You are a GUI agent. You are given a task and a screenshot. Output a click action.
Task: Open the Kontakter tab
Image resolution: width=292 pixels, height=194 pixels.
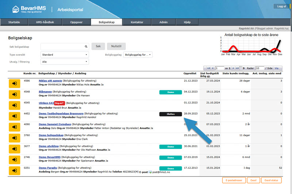137,22
